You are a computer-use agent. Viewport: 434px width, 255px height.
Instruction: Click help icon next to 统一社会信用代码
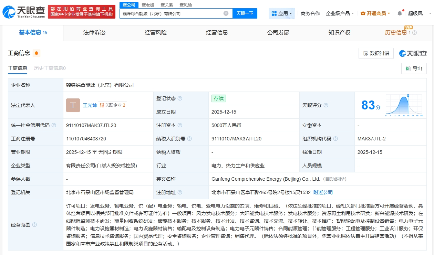54,125
